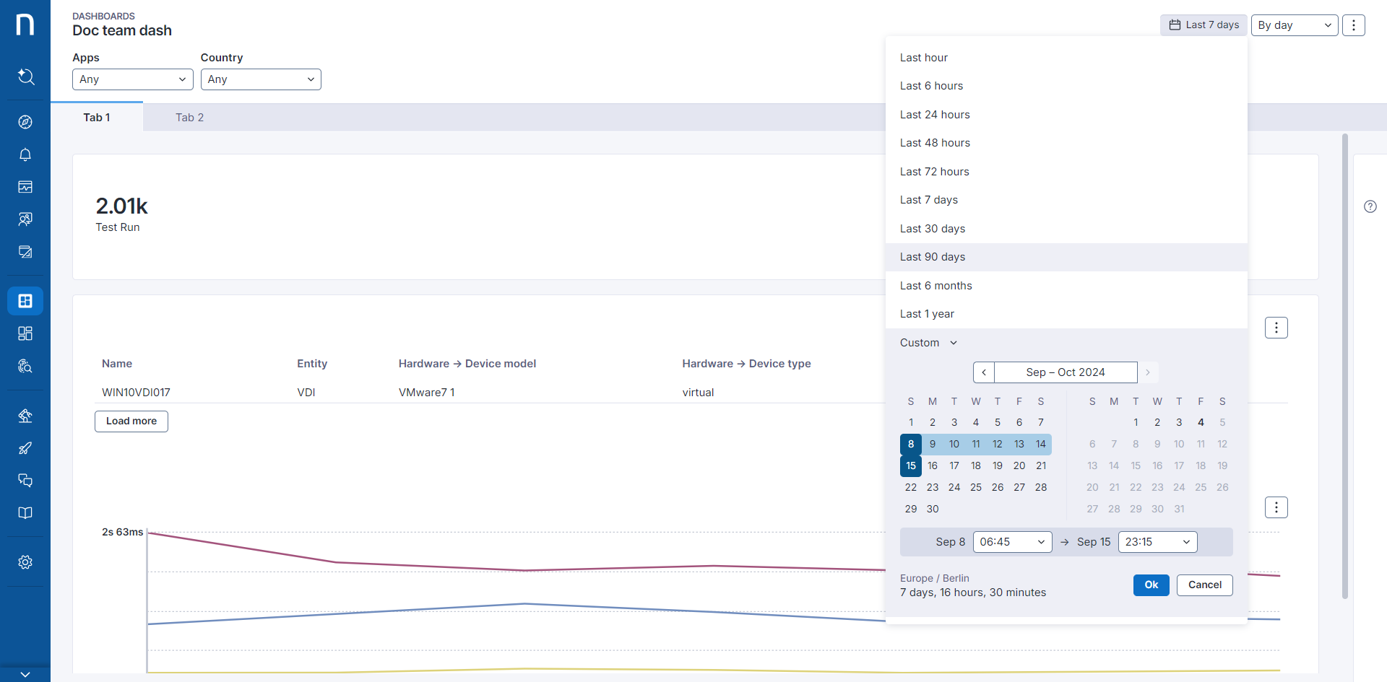Open dashboard three-dot options menu
This screenshot has width=1387, height=682.
pos(1353,25)
